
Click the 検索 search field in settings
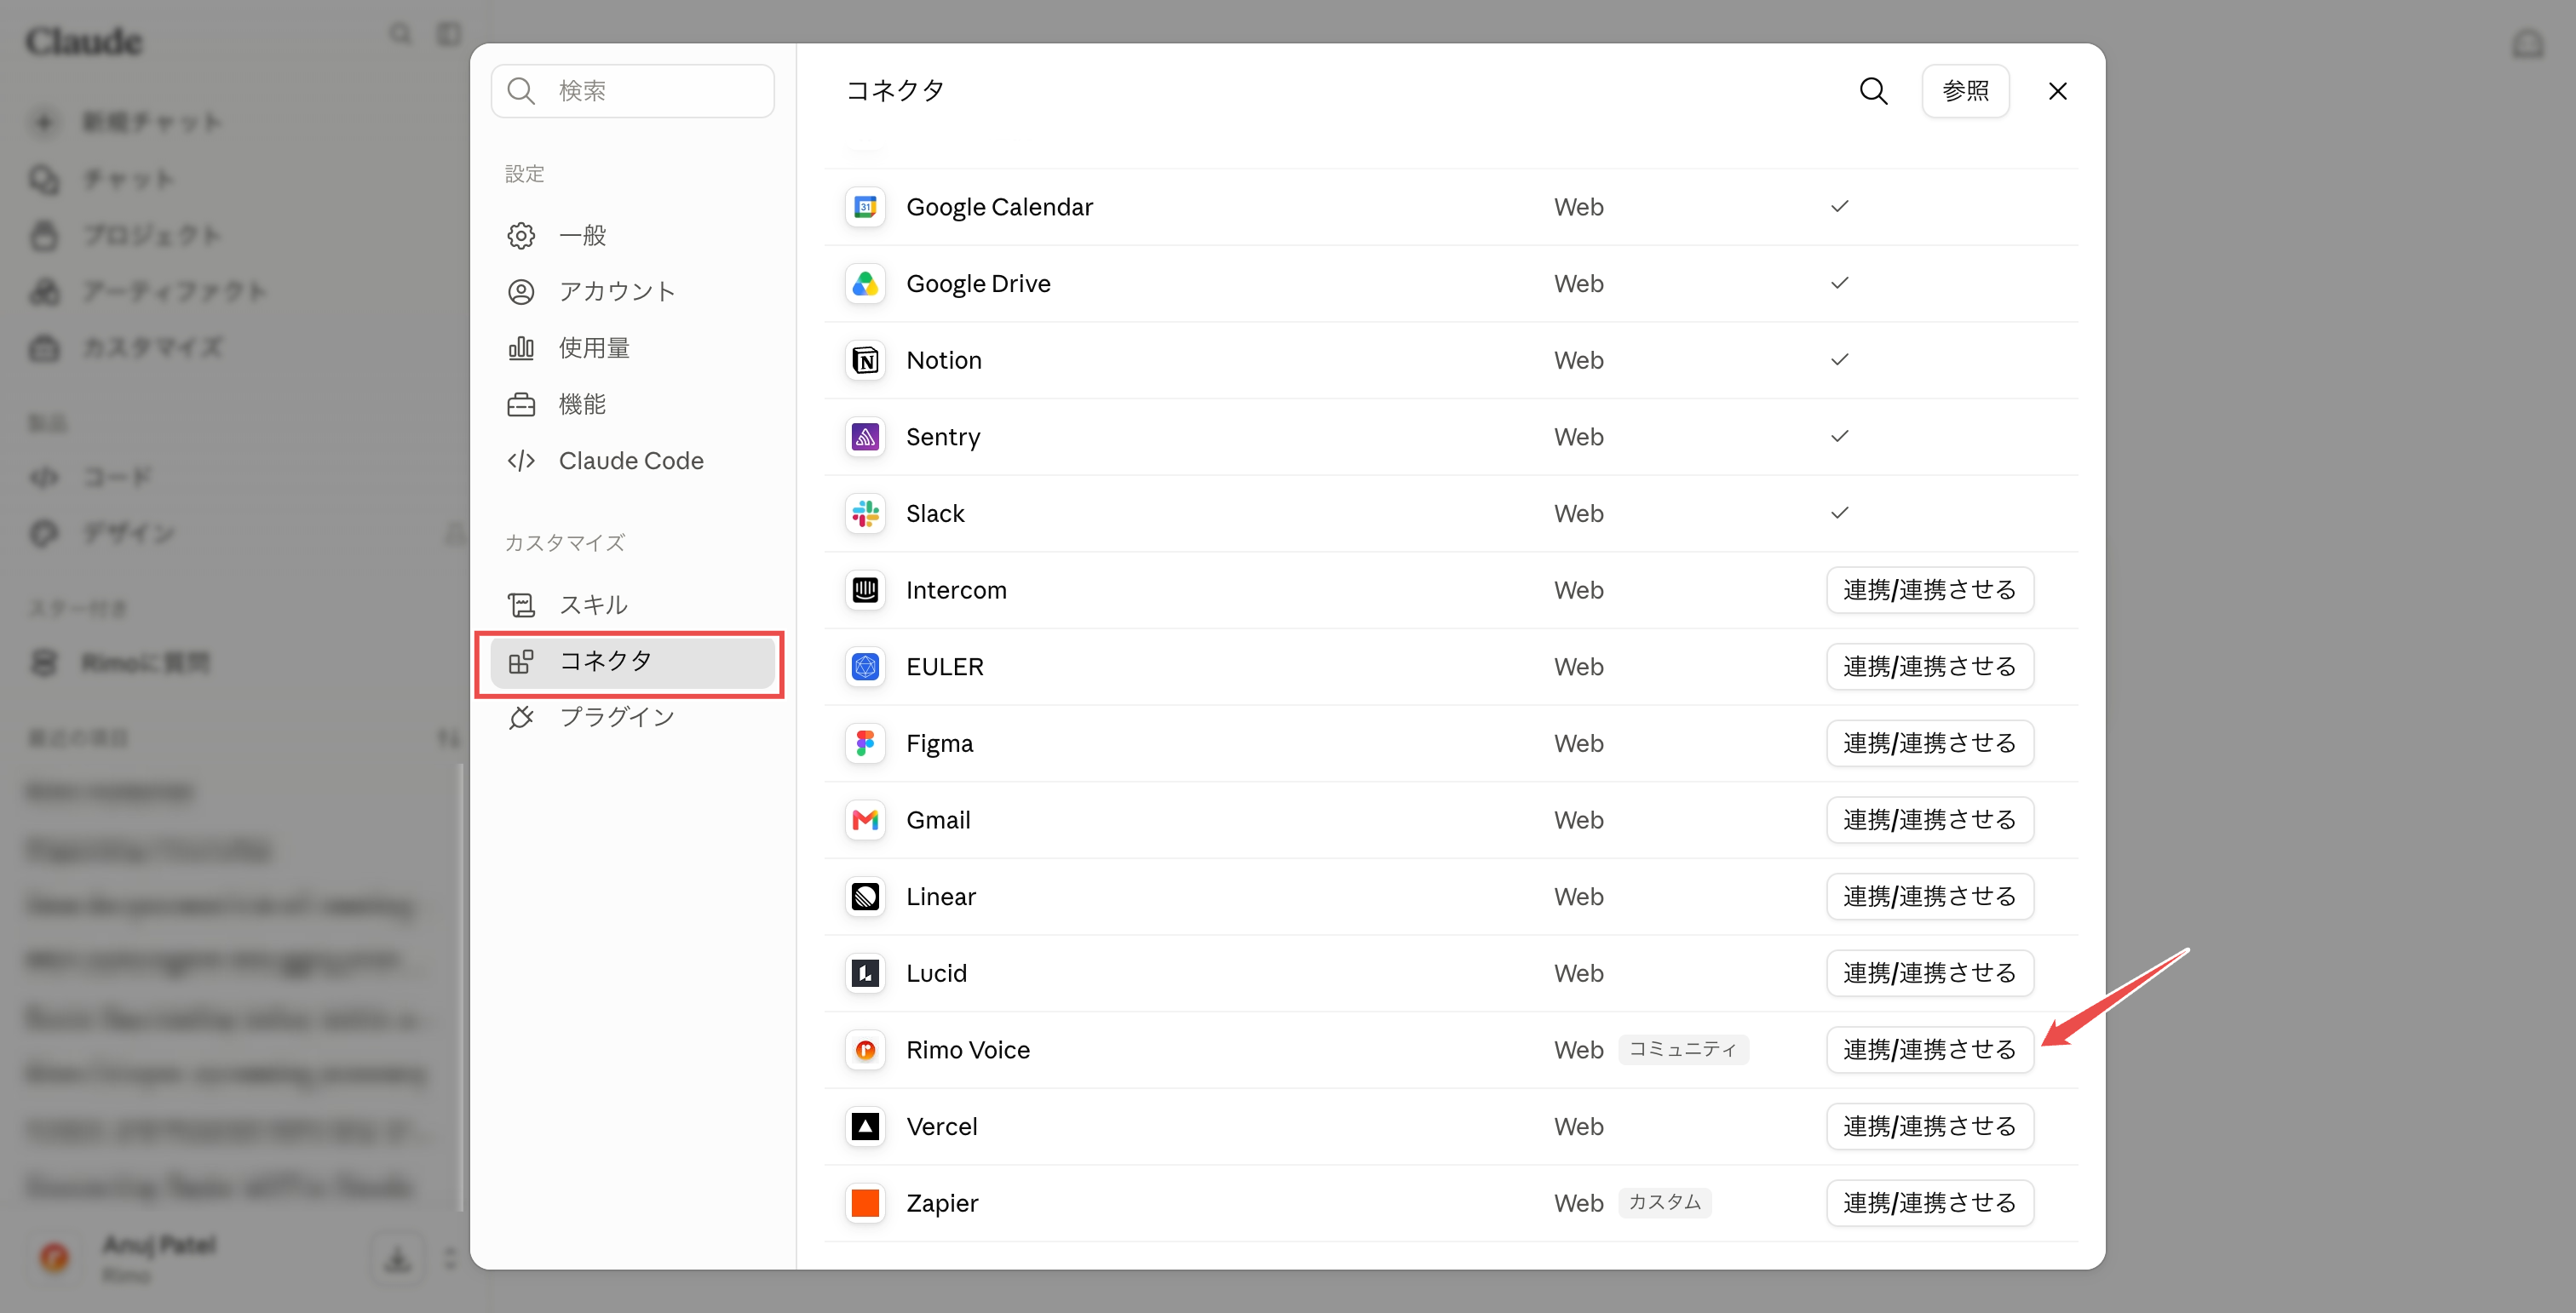coord(632,91)
